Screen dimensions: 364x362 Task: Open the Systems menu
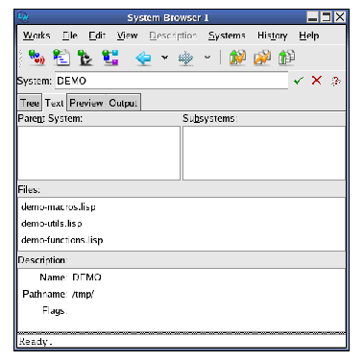click(x=227, y=36)
